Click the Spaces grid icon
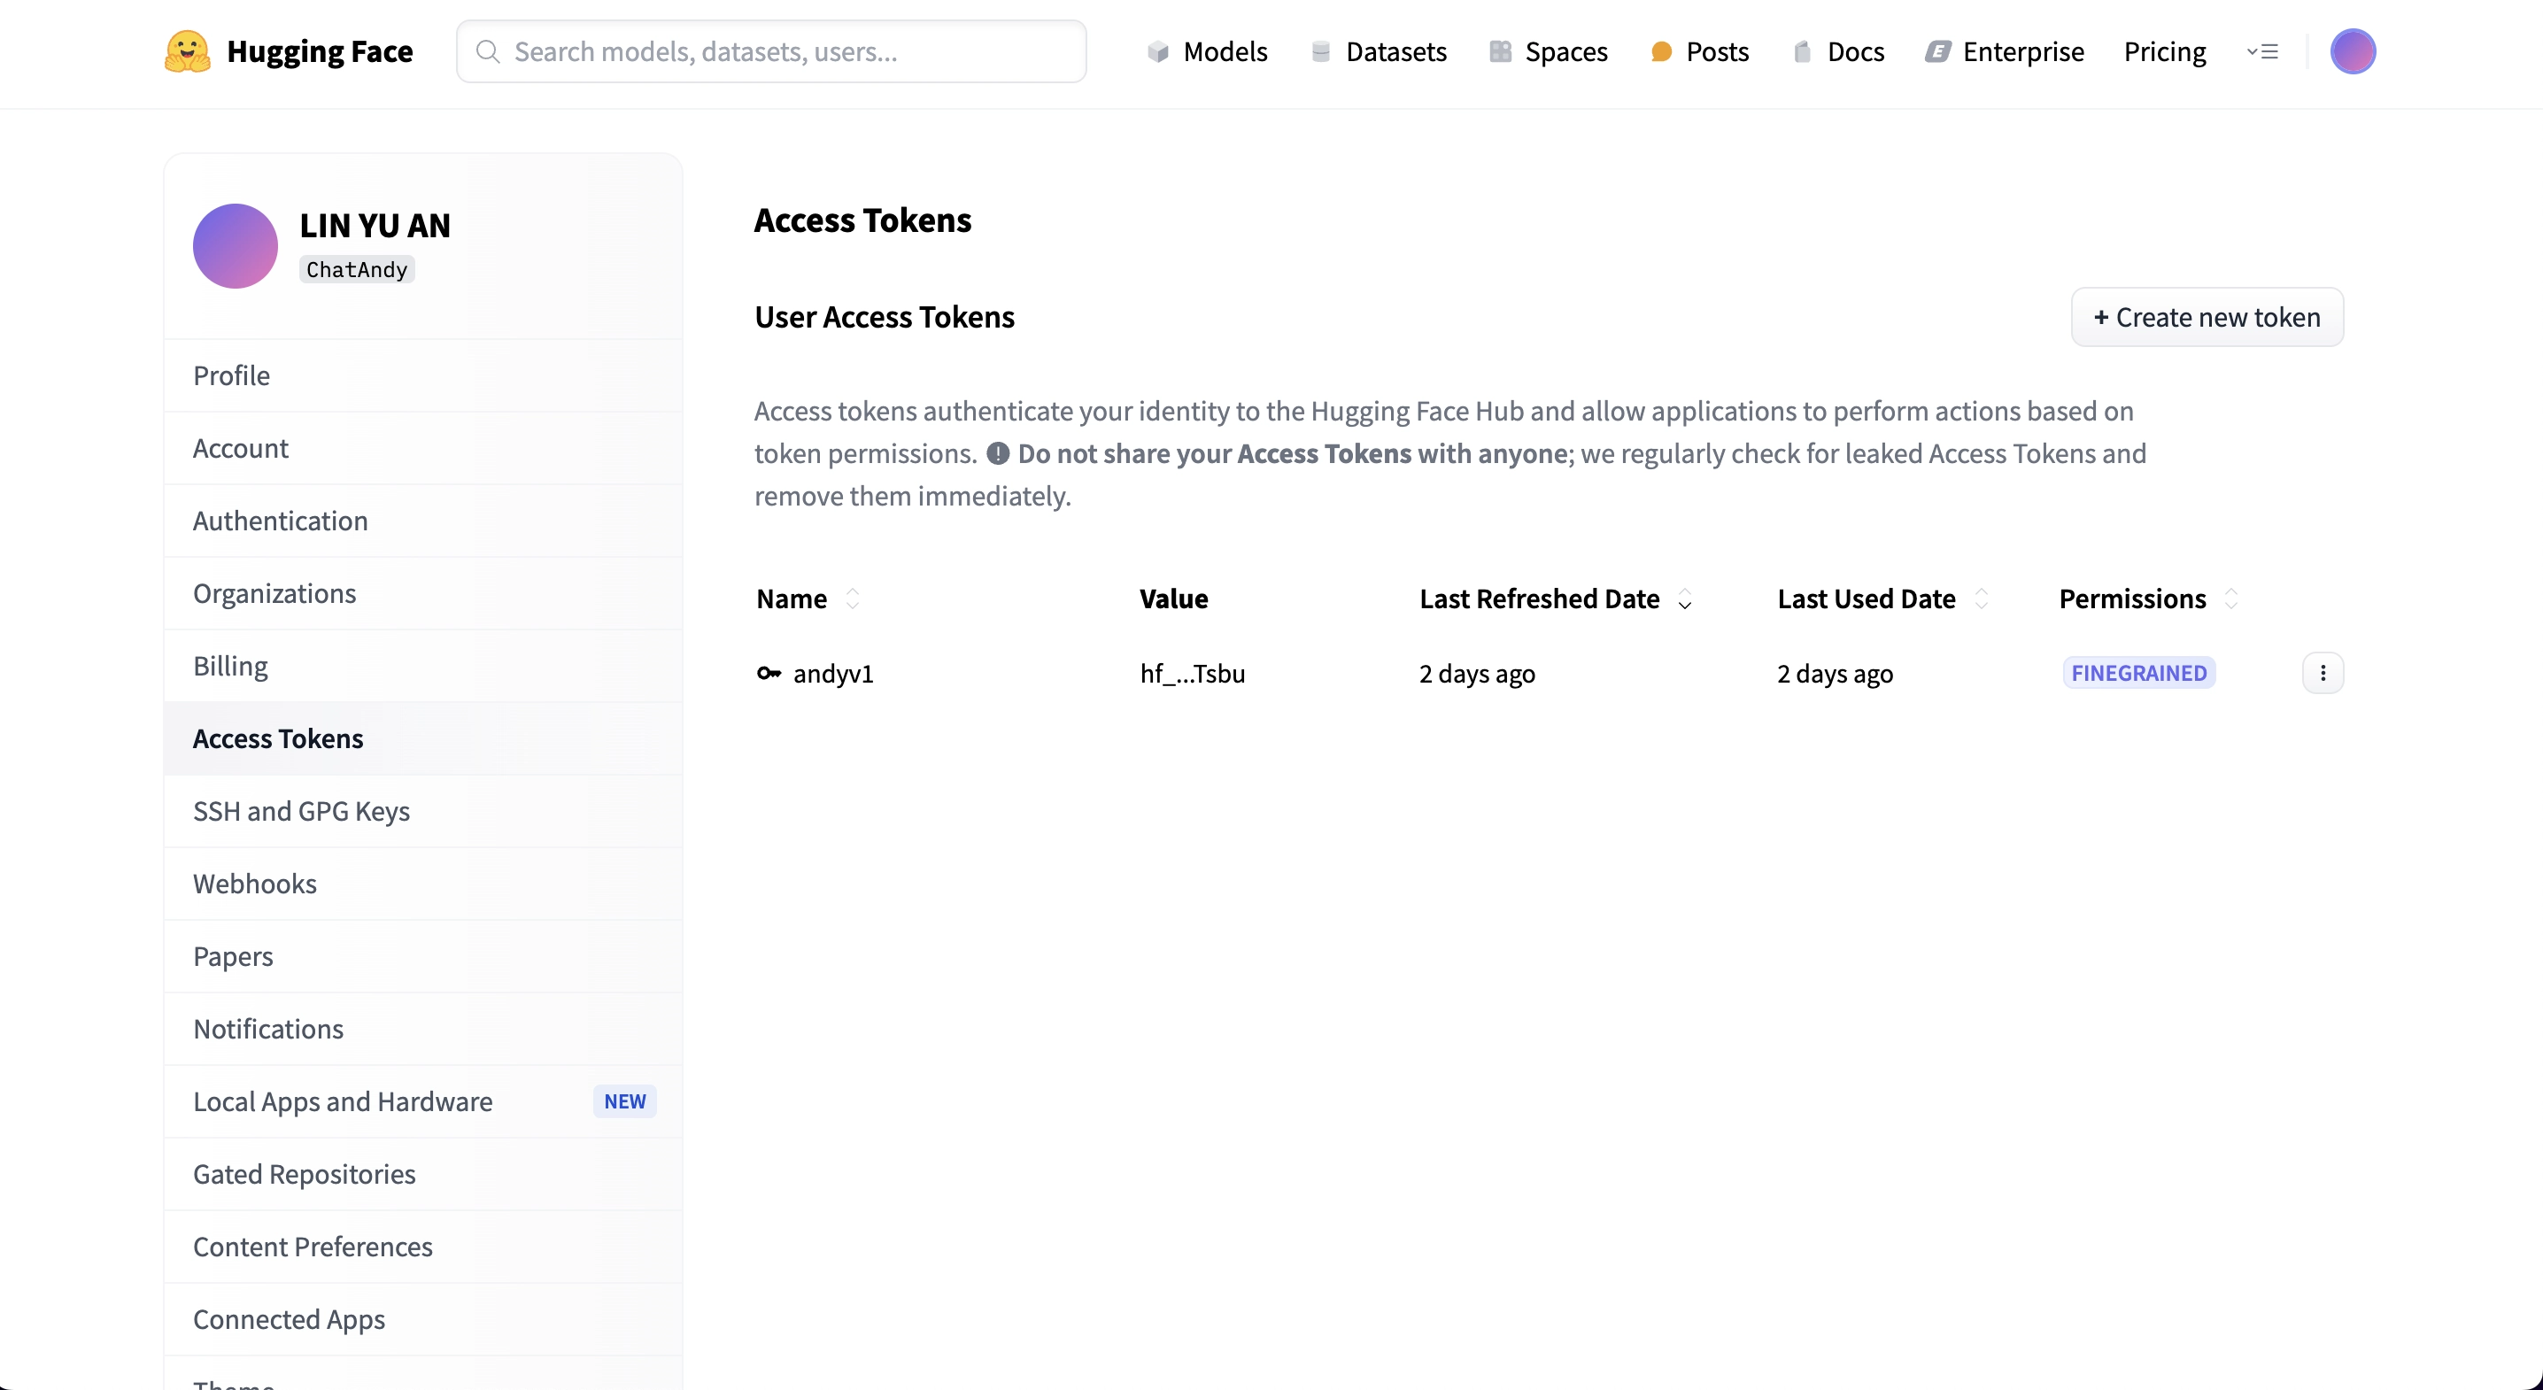 [1501, 51]
